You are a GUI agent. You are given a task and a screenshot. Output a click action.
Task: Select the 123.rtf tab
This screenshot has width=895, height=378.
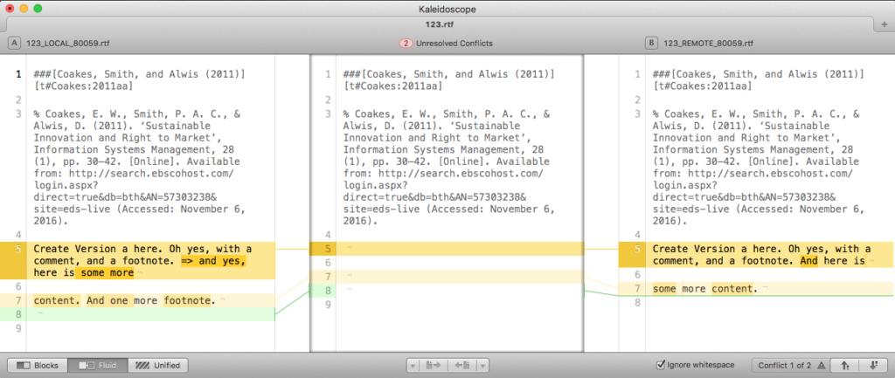(x=447, y=24)
